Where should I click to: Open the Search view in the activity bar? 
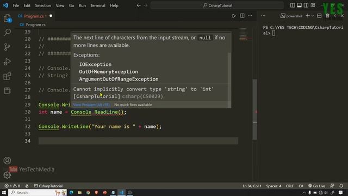click(x=7, y=33)
